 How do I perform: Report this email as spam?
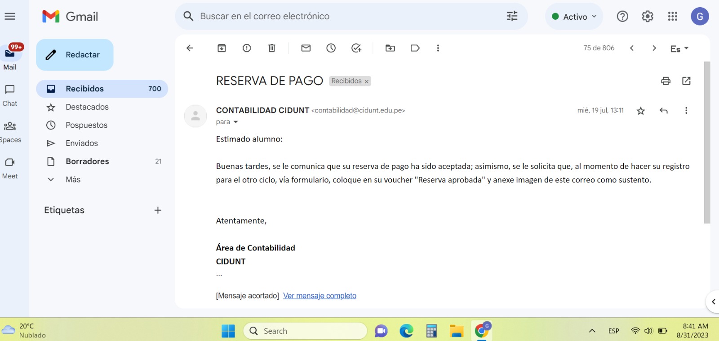click(247, 48)
